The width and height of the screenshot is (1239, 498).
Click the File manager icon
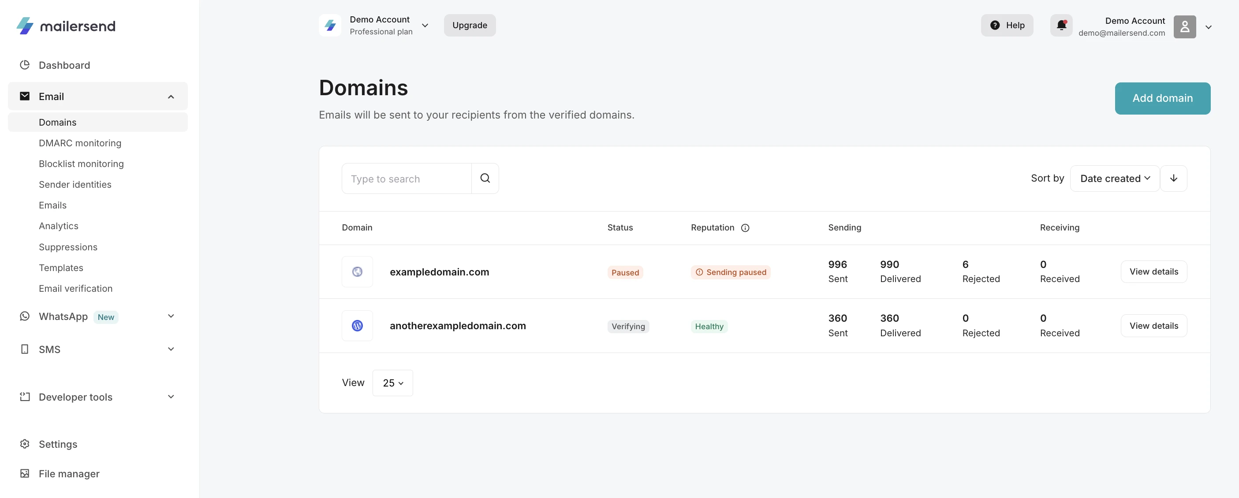pos(25,473)
